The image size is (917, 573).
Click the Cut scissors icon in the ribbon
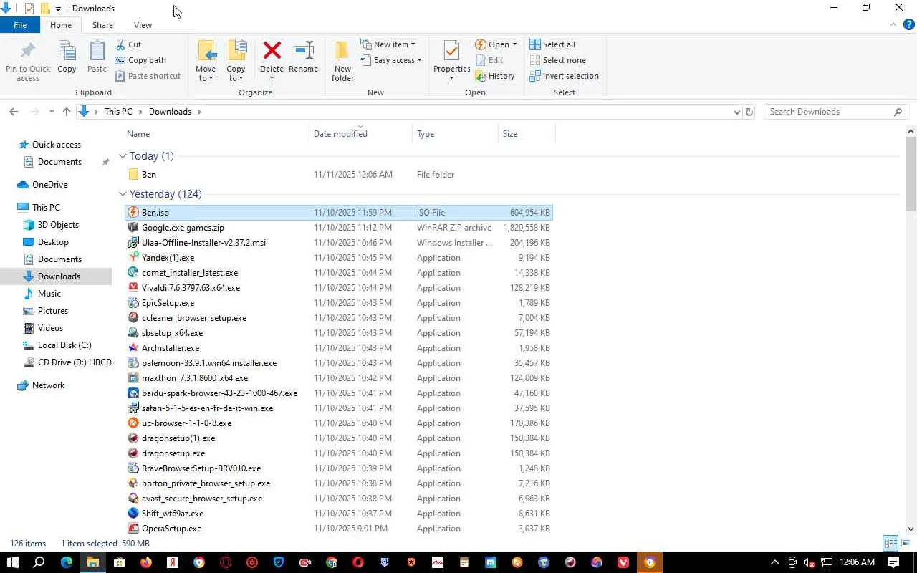point(120,44)
